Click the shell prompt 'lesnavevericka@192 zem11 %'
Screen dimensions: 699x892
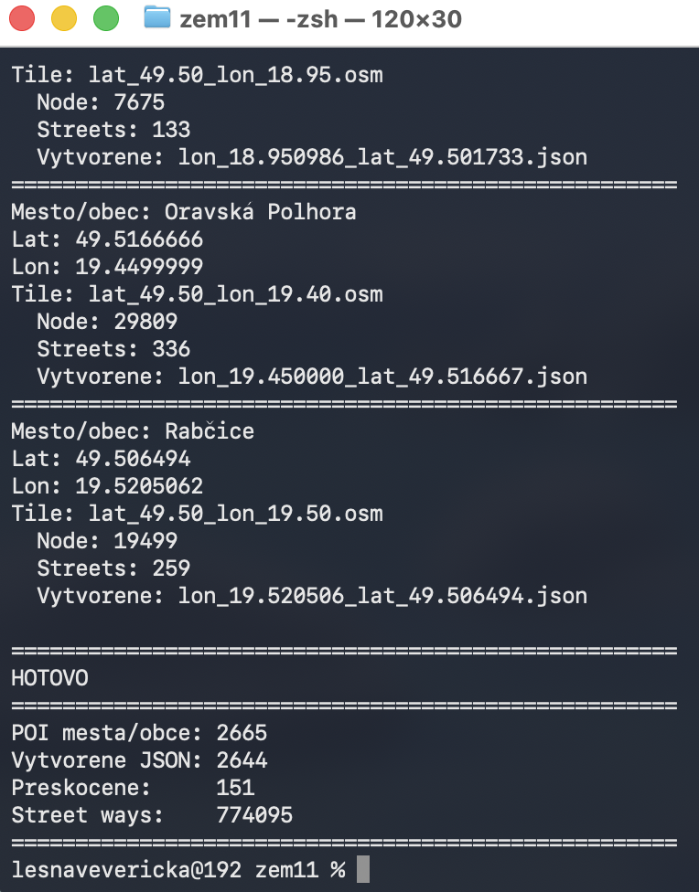tap(178, 870)
